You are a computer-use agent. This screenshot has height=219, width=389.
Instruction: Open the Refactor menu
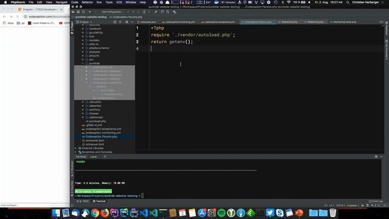[x=88, y=2]
